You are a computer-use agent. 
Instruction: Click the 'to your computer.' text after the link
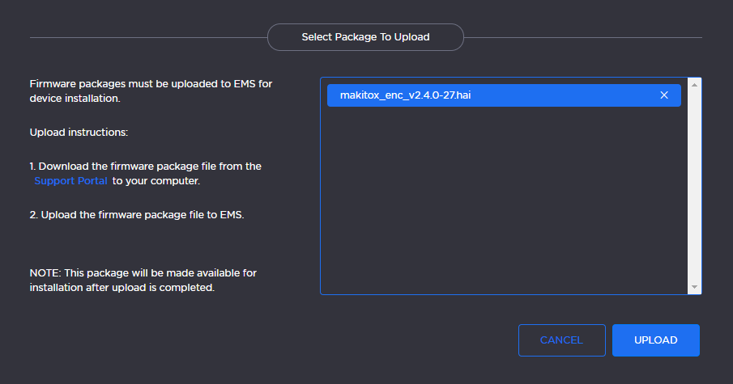pyautogui.click(x=156, y=181)
